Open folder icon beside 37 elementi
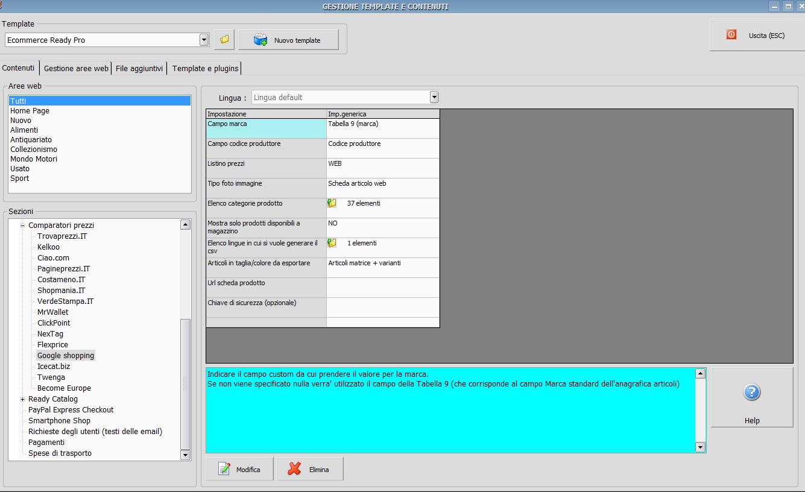 [x=332, y=203]
